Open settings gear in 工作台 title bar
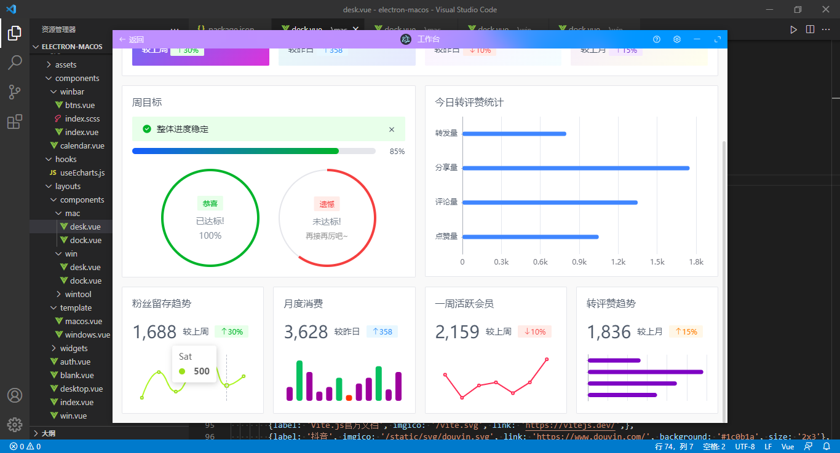Screen dimensions: 840x453 coord(677,39)
